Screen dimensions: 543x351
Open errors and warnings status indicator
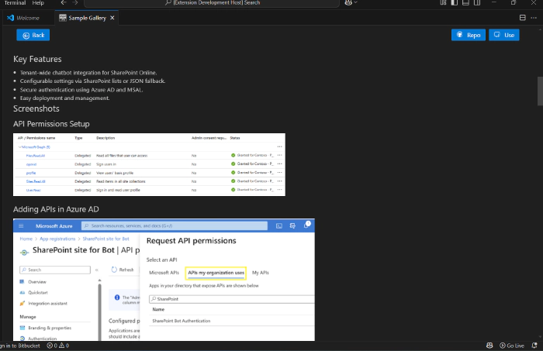pyautogui.click(x=58, y=346)
